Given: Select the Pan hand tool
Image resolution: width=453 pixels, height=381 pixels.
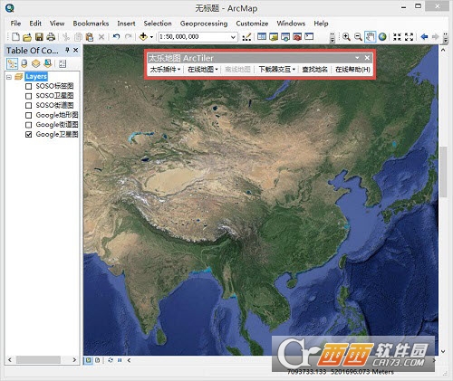Looking at the screenshot, I should coord(370,37).
